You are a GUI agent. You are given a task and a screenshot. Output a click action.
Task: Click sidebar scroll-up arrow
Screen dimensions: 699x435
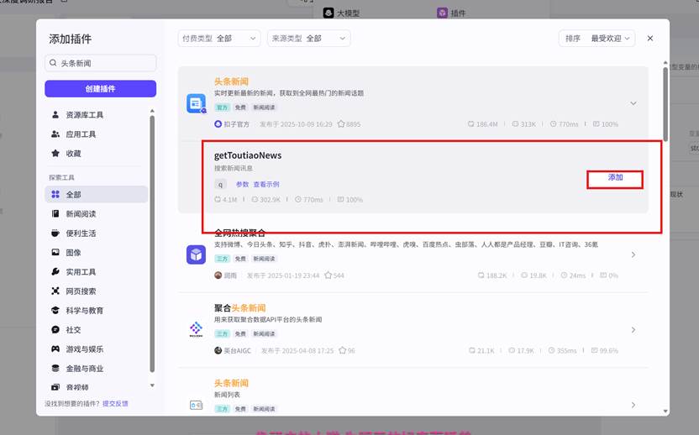coord(152,111)
